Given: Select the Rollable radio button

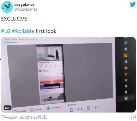Looking at the screenshot, I should [x=48, y=108].
